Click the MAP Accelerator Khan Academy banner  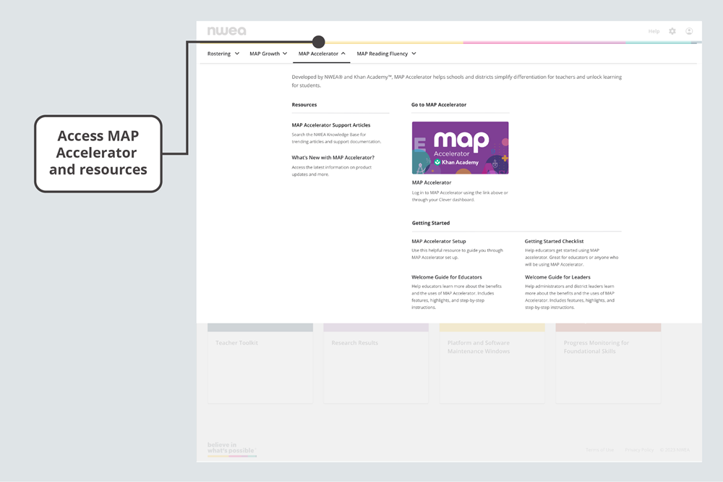coord(460,148)
